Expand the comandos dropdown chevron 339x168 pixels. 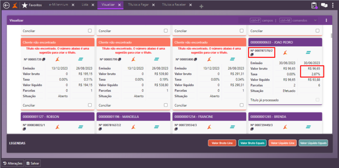315,20
